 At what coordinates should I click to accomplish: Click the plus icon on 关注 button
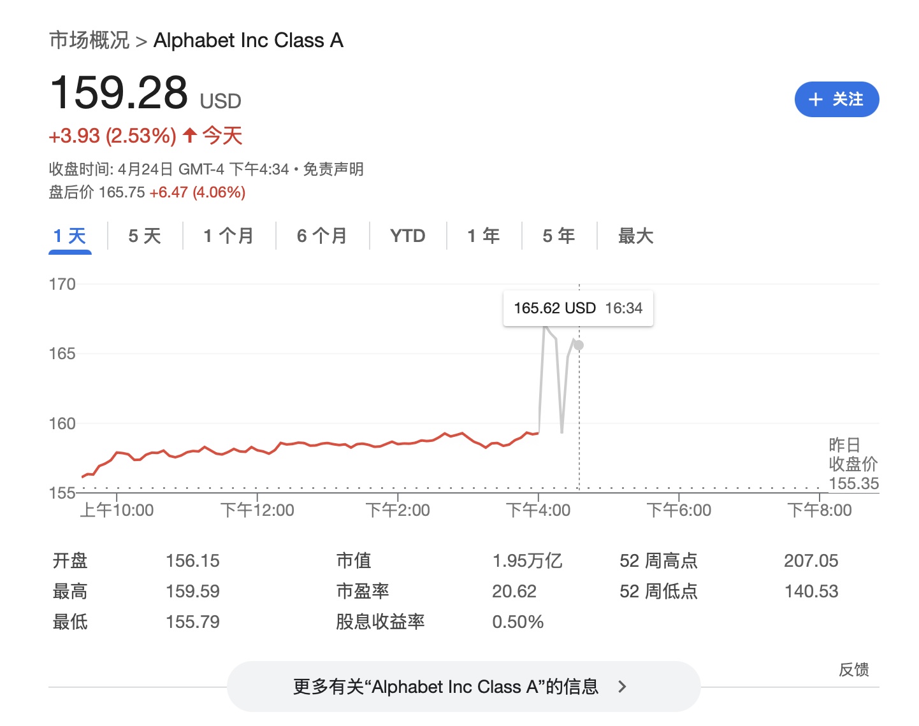815,99
